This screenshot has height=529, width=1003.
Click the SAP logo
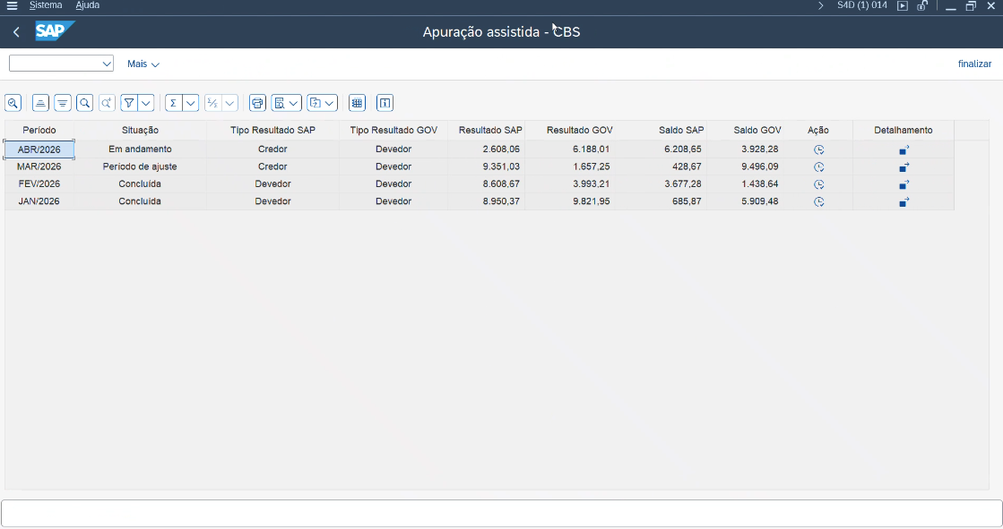coord(54,31)
